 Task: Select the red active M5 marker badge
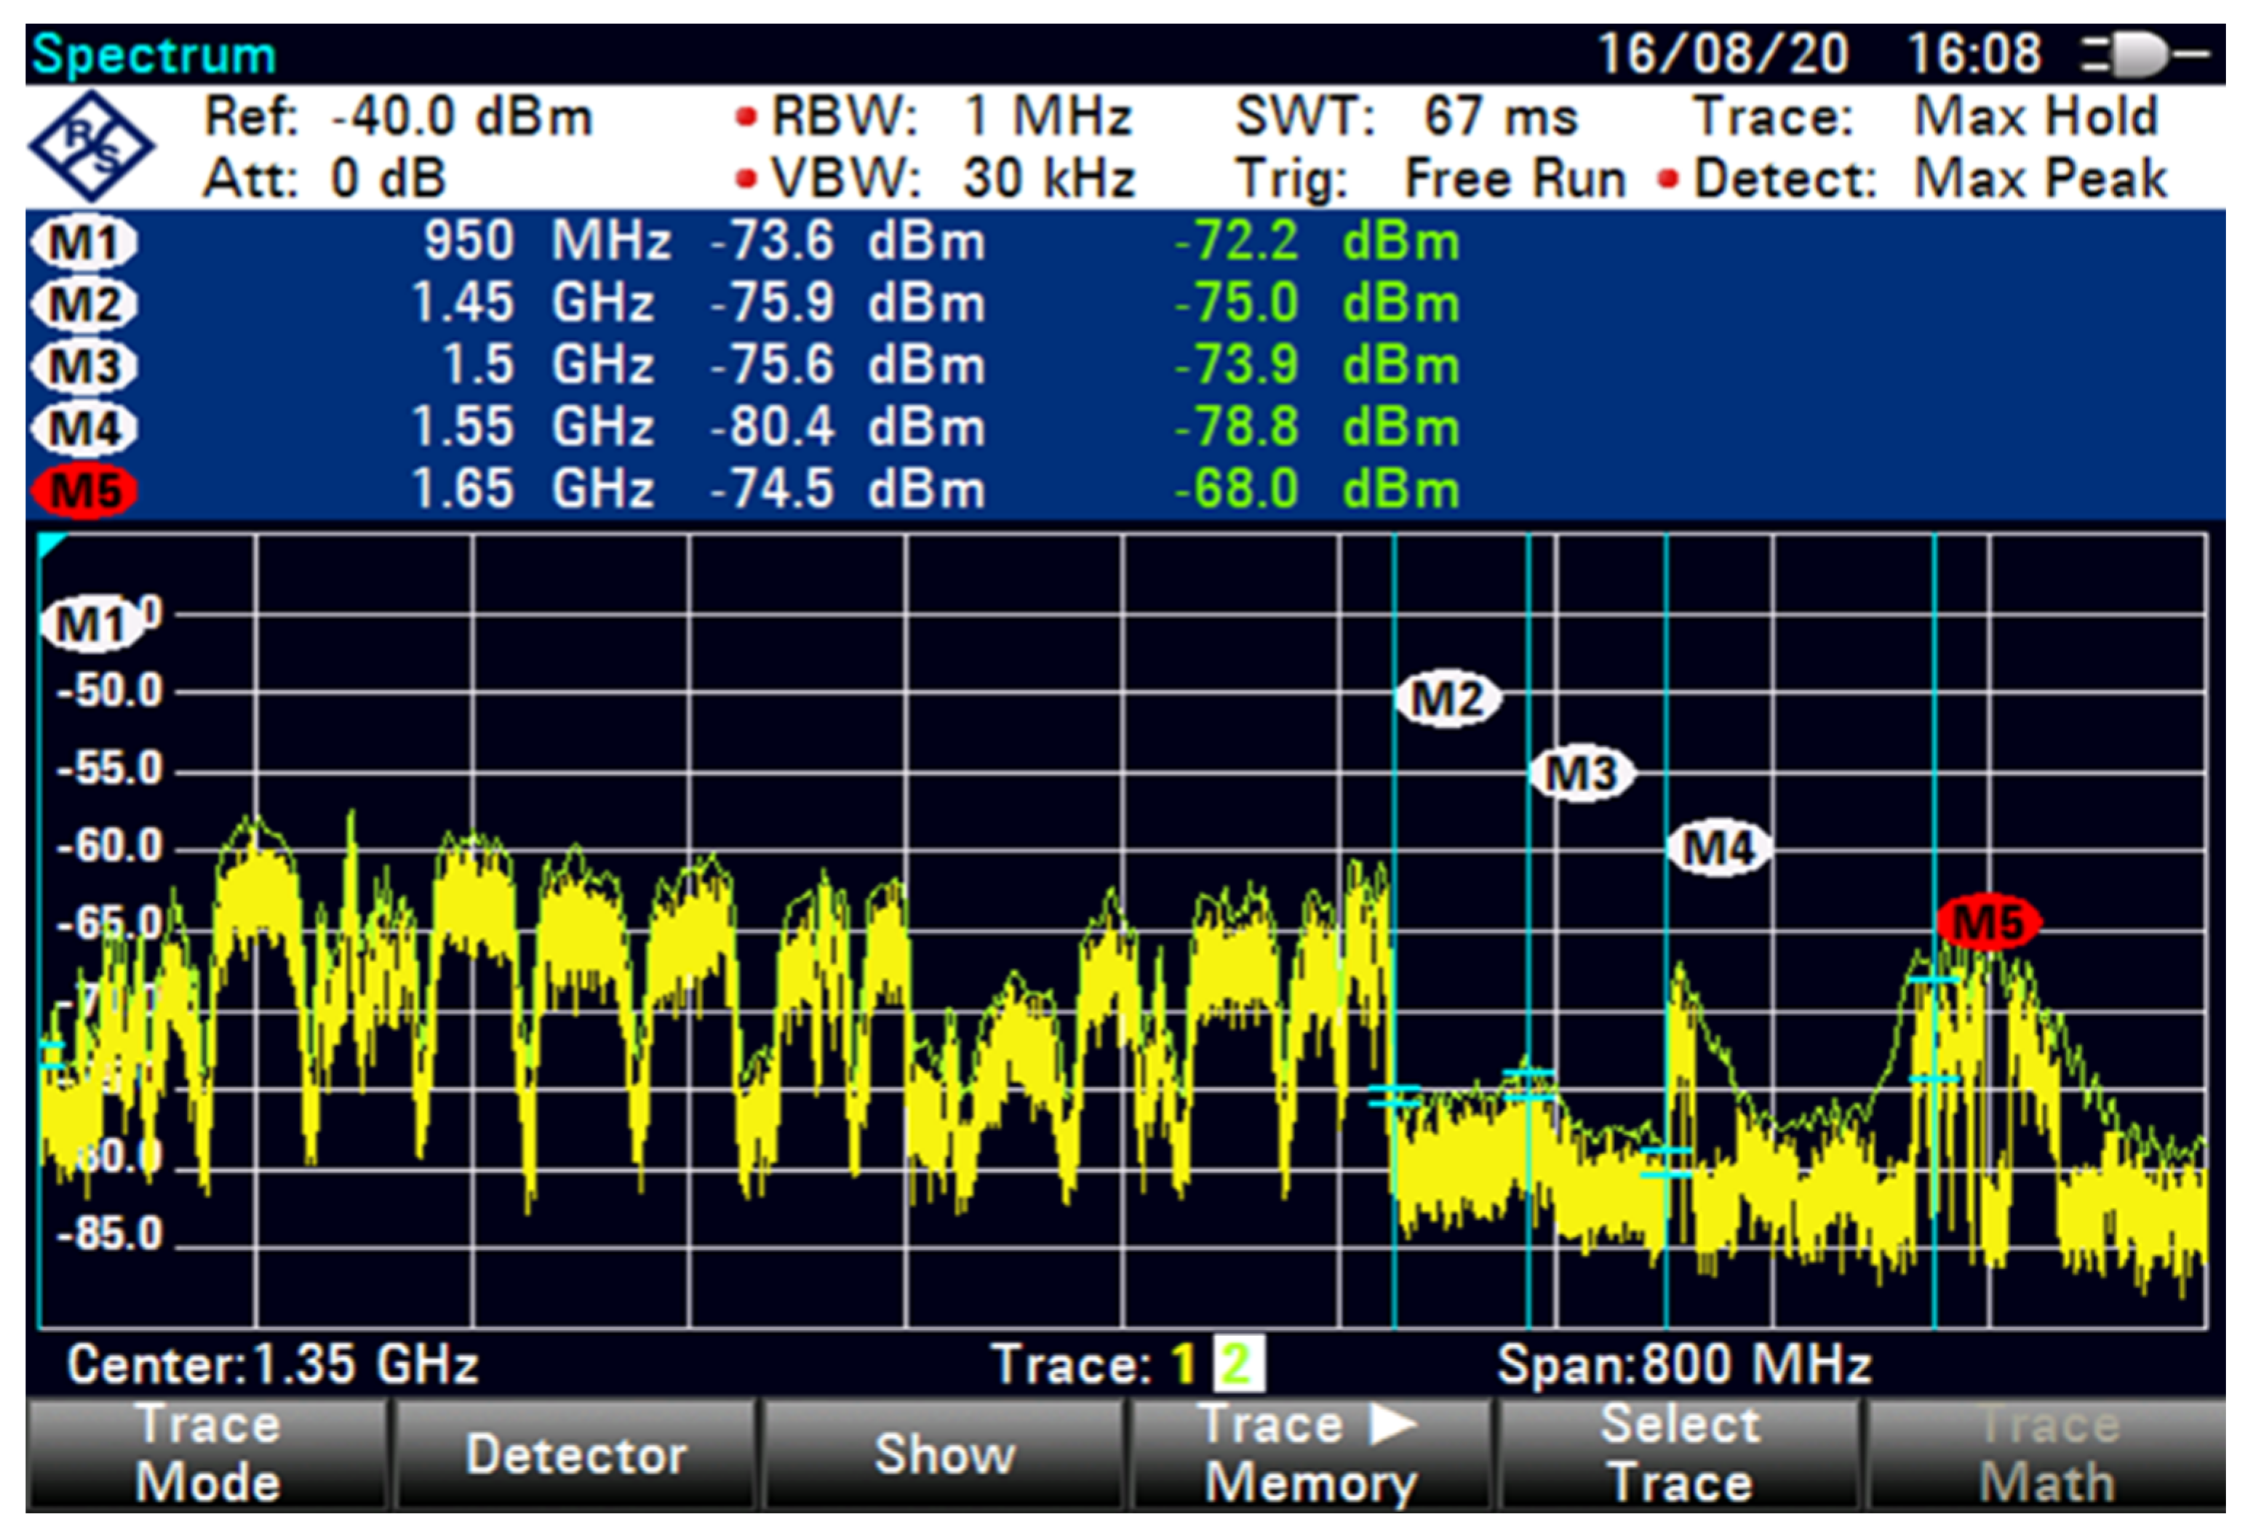(x=85, y=490)
